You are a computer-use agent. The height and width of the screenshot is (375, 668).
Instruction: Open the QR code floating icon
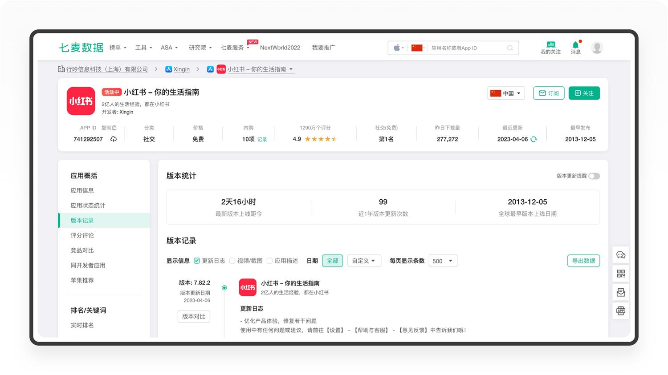pos(621,274)
